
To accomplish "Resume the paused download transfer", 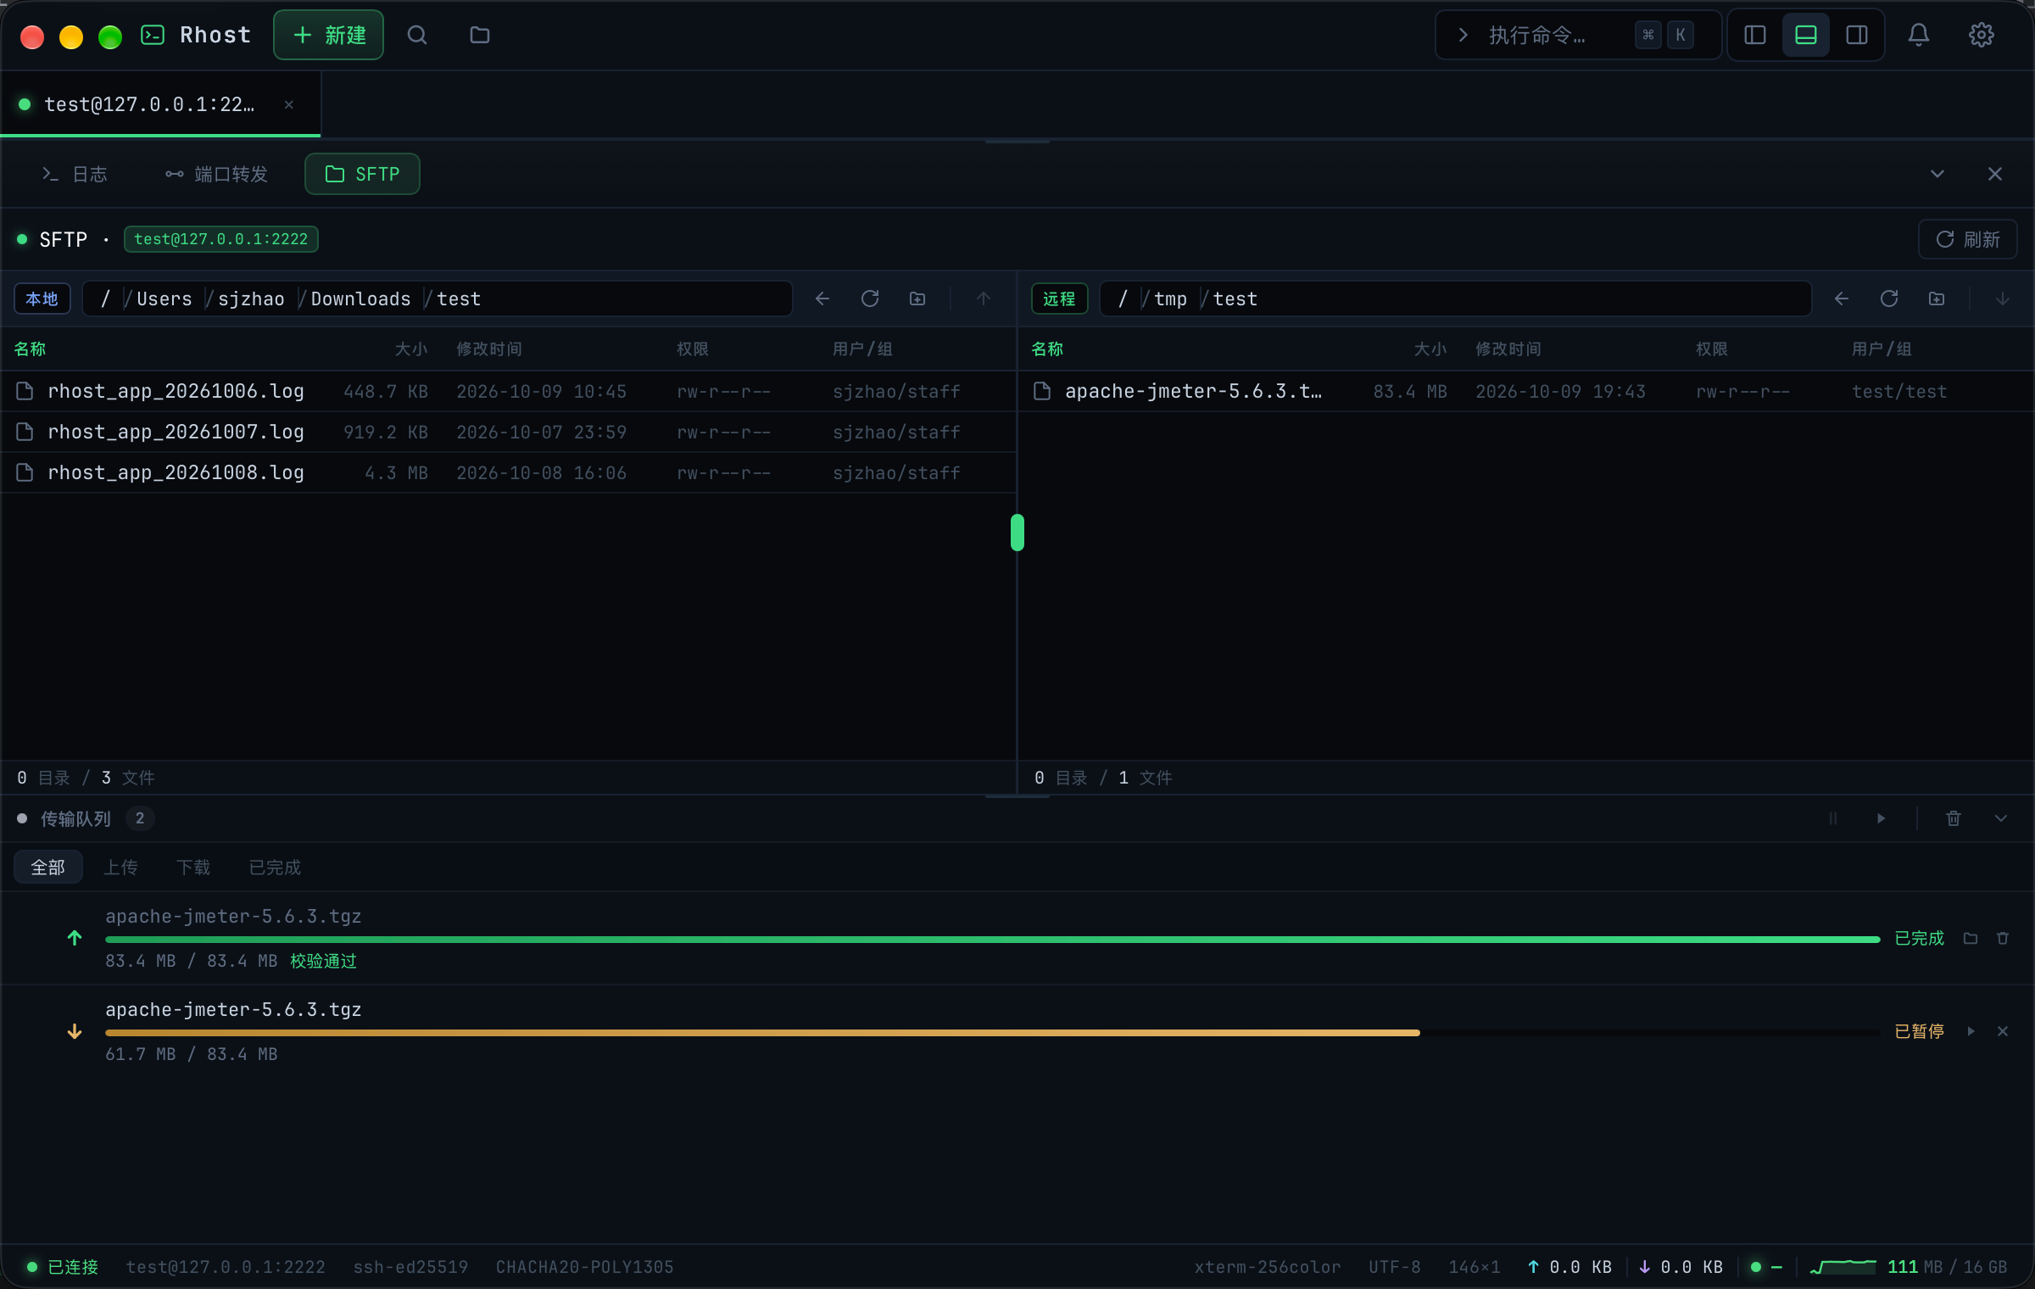I will tap(1971, 1031).
